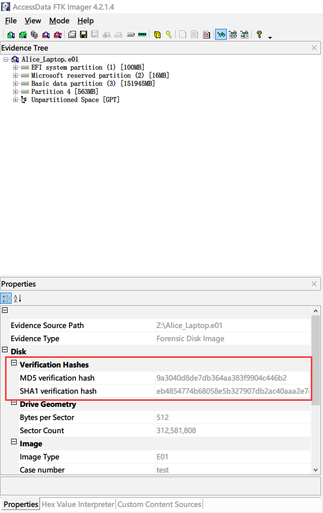Open the Mode menu
Screen dimensions: 323x513
click(x=59, y=21)
